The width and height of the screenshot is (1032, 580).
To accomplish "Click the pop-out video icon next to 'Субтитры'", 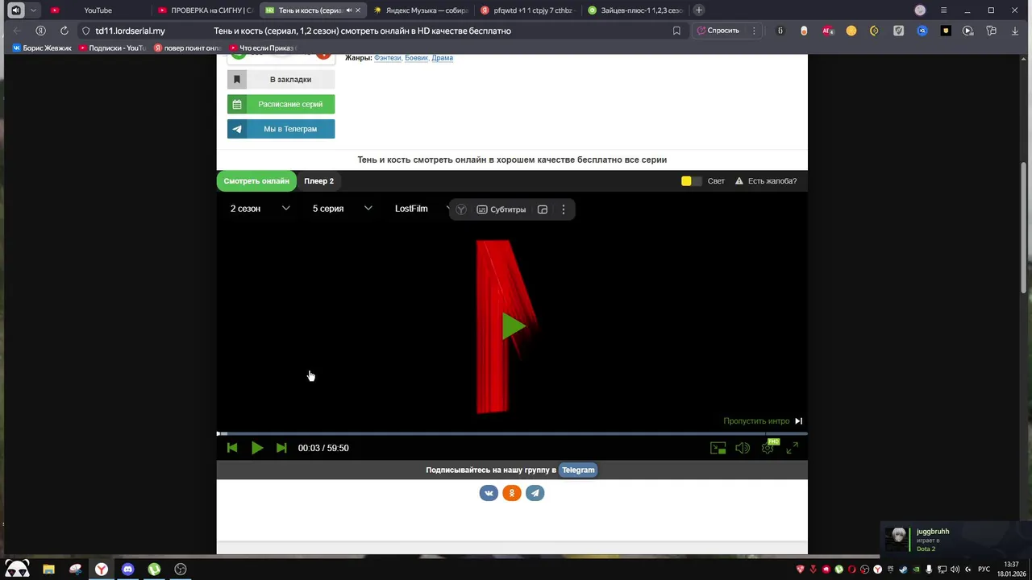I will 543,209.
